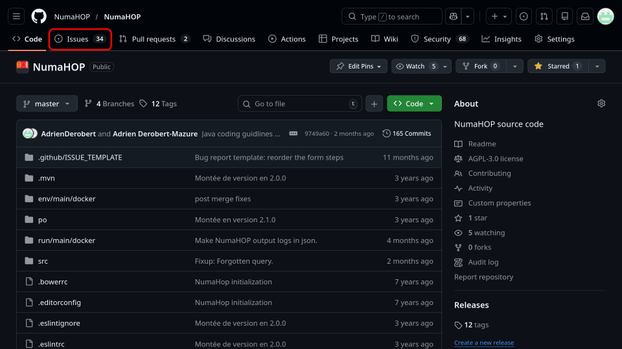Open the Projects tab
622x349 pixels.
click(338, 39)
